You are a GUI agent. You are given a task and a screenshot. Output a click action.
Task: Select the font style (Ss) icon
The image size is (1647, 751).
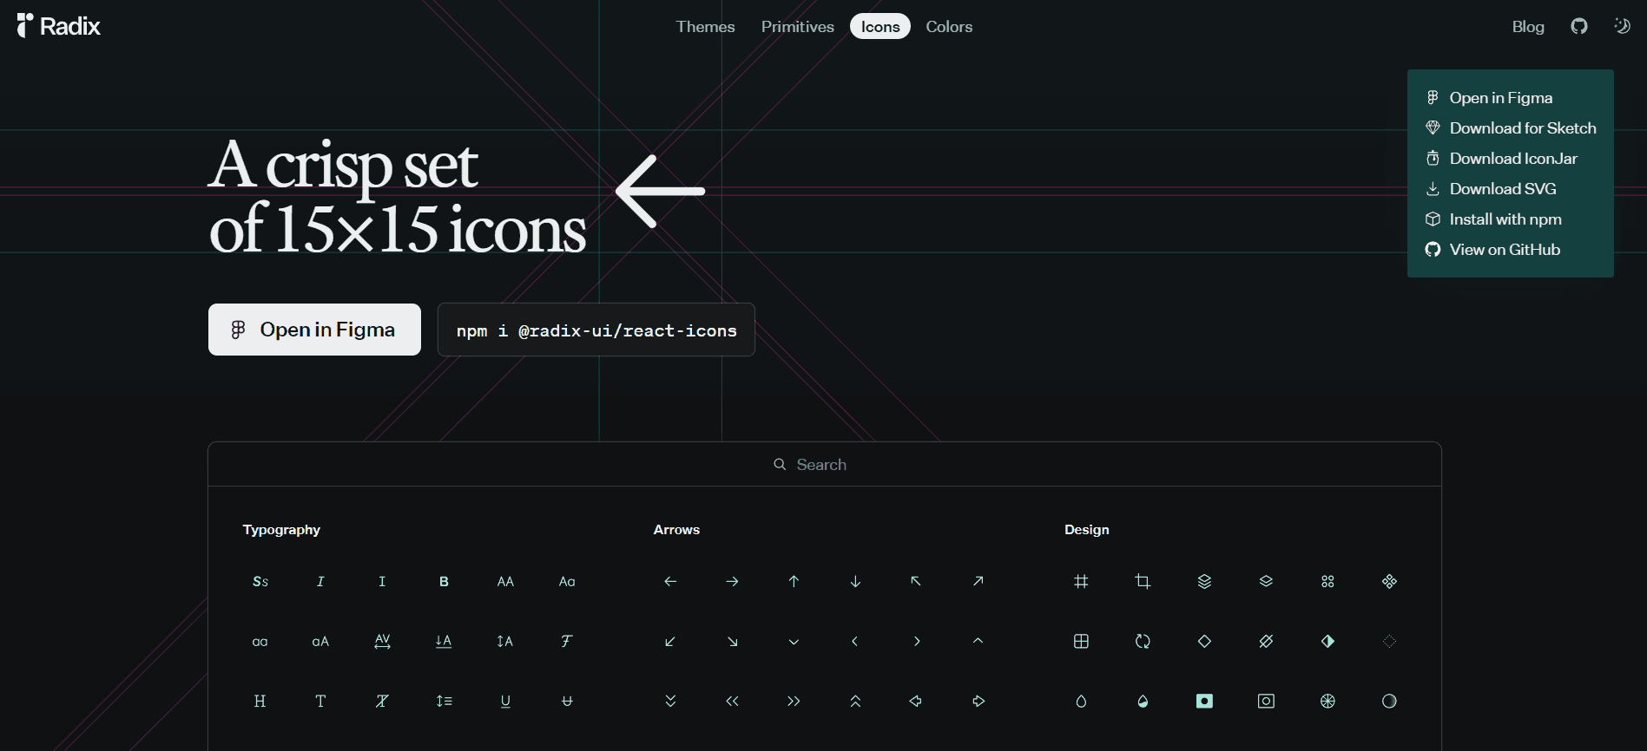260,581
